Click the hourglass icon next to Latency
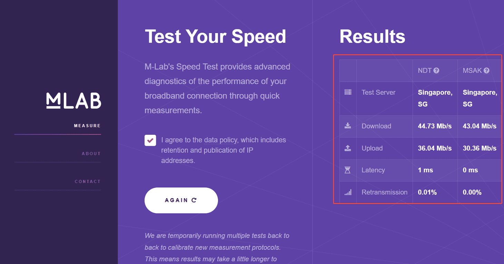 (348, 170)
